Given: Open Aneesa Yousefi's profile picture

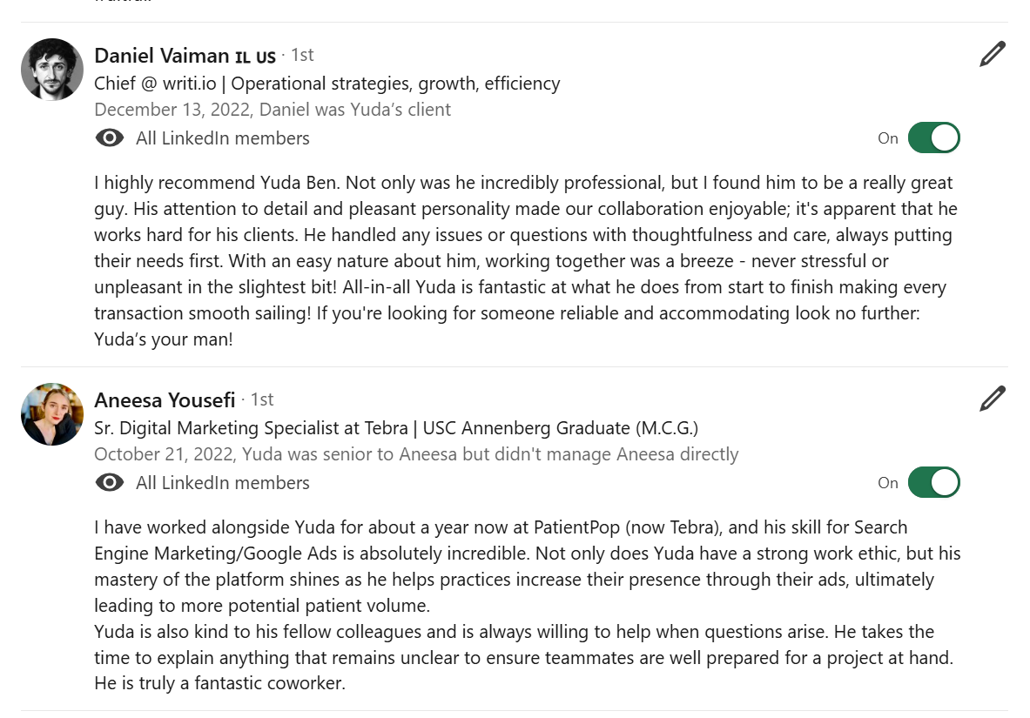Looking at the screenshot, I should pyautogui.click(x=52, y=414).
